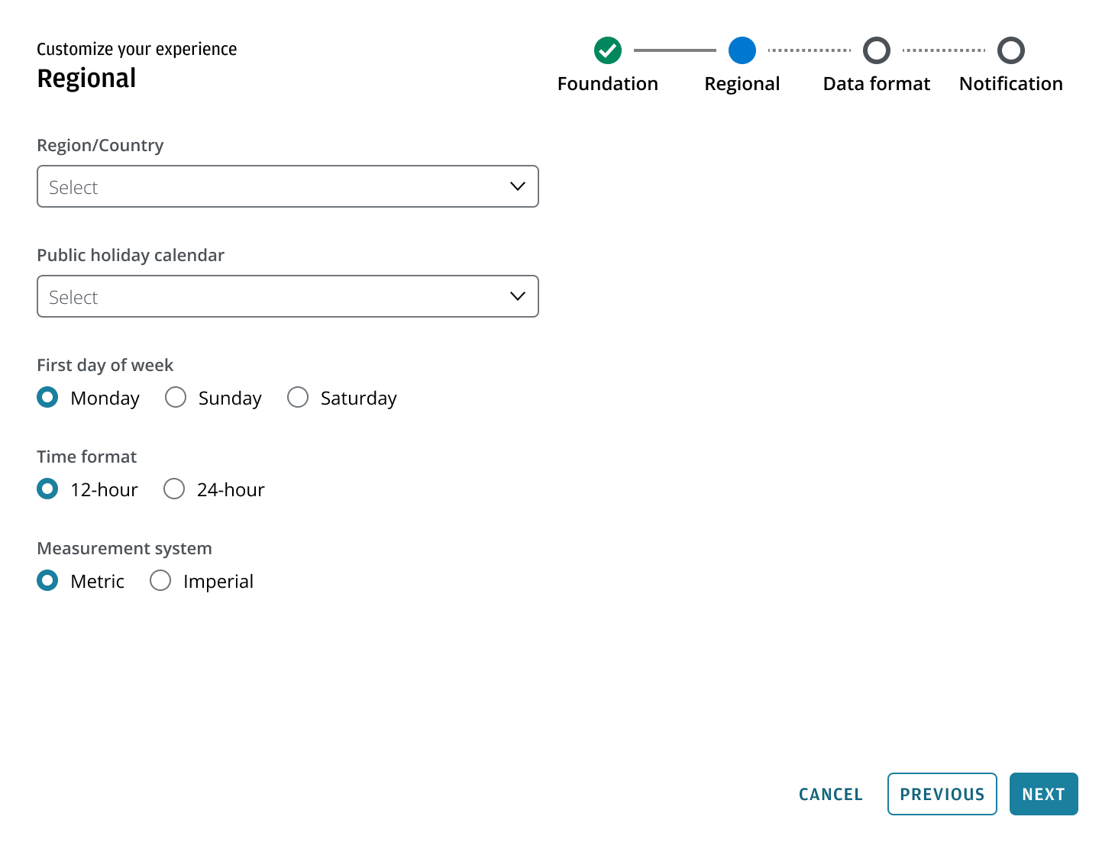Select Sunday as first day of week
1115x852 pixels.
point(176,398)
